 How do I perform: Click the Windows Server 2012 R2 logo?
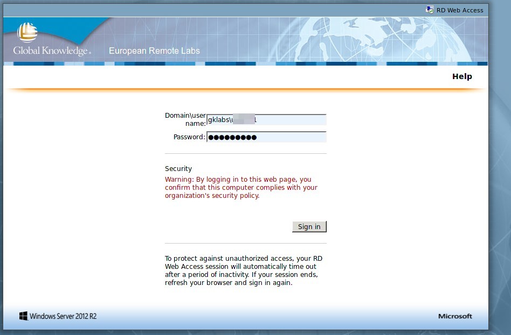(x=58, y=316)
